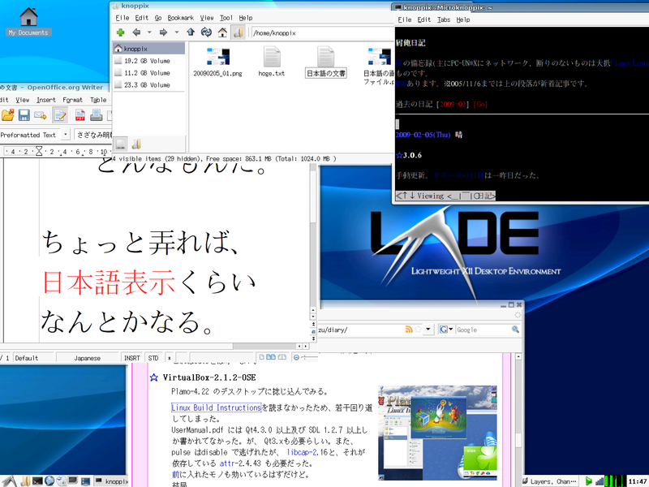Select single page view layout in Writer status bar
649x487 pixels.
point(261,357)
